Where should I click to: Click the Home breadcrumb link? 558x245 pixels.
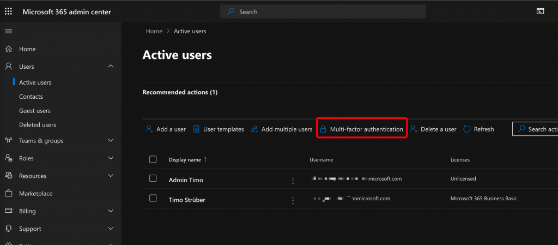pyautogui.click(x=154, y=31)
